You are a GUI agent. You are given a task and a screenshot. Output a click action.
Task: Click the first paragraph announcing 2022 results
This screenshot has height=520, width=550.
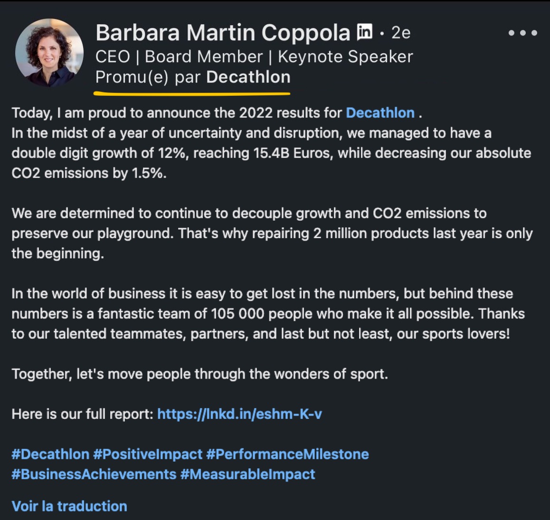(x=271, y=143)
